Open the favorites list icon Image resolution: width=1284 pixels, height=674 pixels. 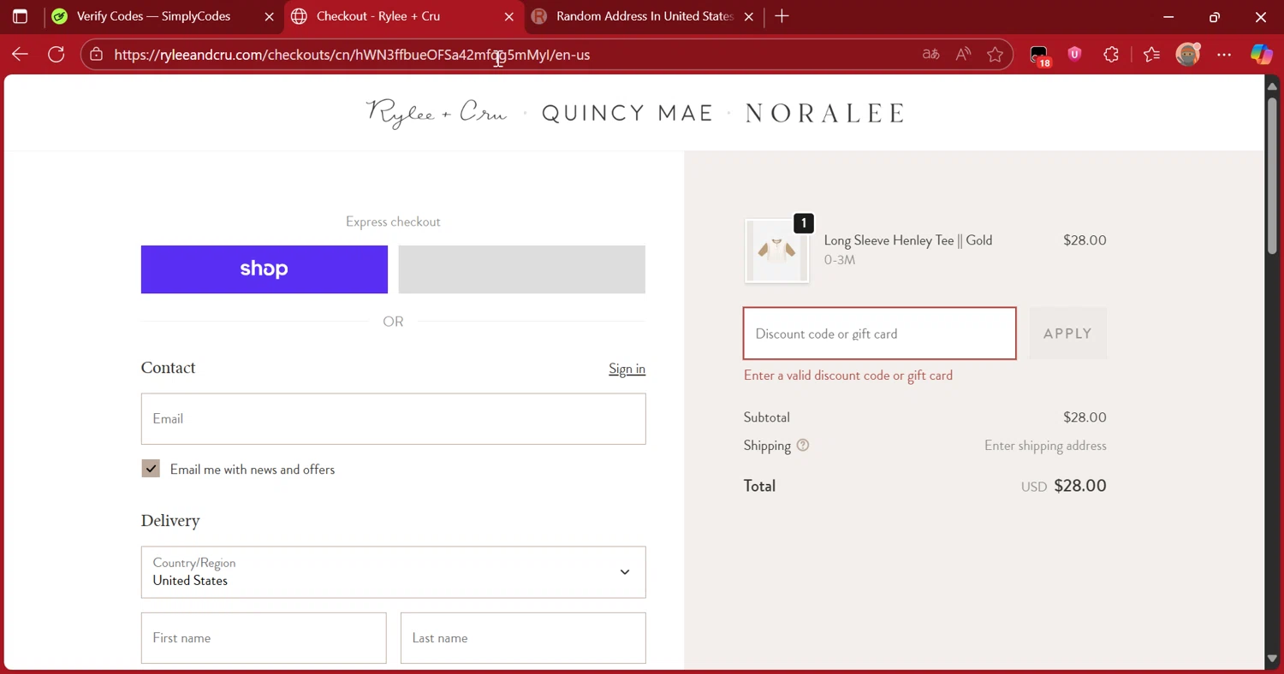coord(1151,55)
